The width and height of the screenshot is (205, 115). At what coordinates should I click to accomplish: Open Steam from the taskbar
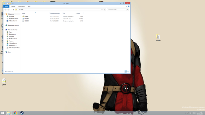[x=22, y=113]
